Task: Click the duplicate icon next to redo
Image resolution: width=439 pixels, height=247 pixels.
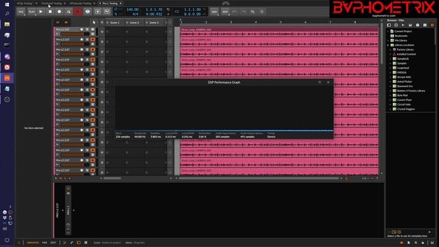Action: click(252, 12)
